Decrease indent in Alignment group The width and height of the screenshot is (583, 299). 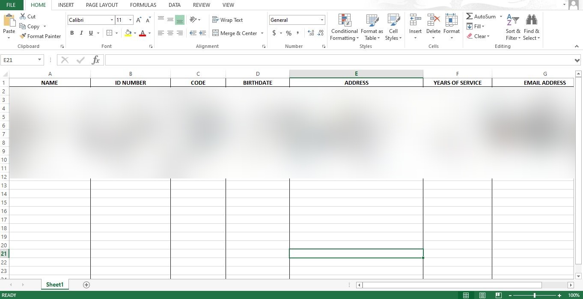click(x=193, y=33)
